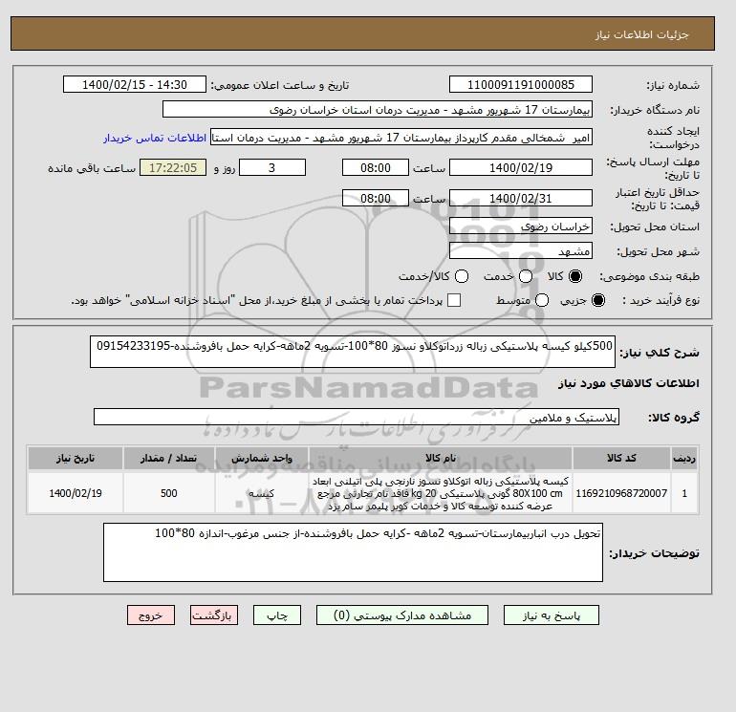
Task: Click the response deadline date 1400/02/19 field
Action: (x=521, y=167)
